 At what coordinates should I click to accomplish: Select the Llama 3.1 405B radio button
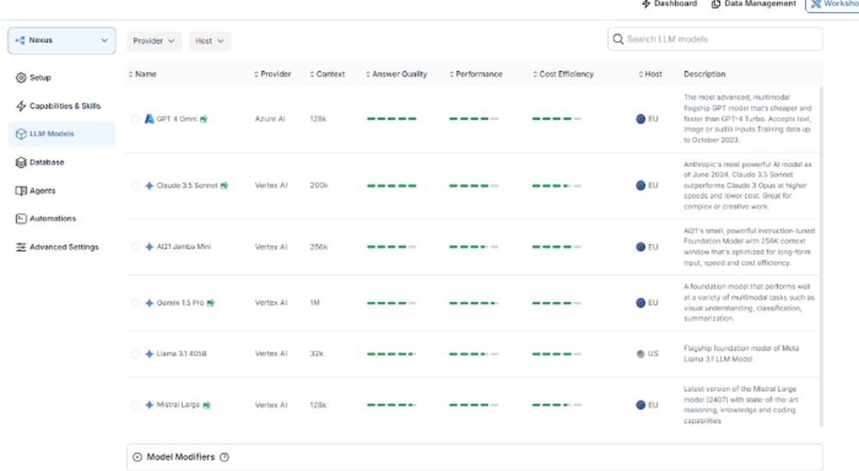tap(136, 353)
